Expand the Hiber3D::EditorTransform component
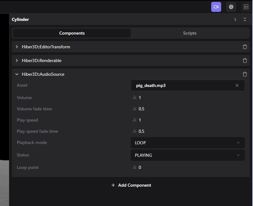 (x=17, y=47)
